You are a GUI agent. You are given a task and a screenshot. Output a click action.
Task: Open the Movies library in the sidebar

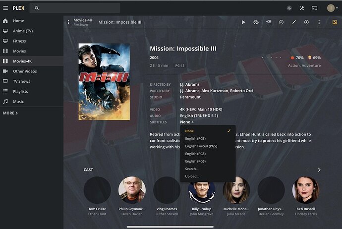click(x=19, y=51)
